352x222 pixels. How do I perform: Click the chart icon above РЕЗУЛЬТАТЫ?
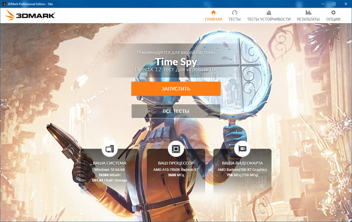pyautogui.click(x=308, y=12)
